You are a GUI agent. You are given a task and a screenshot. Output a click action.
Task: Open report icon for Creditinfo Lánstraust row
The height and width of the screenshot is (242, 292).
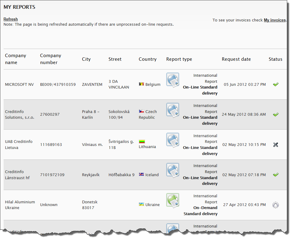[173, 170]
